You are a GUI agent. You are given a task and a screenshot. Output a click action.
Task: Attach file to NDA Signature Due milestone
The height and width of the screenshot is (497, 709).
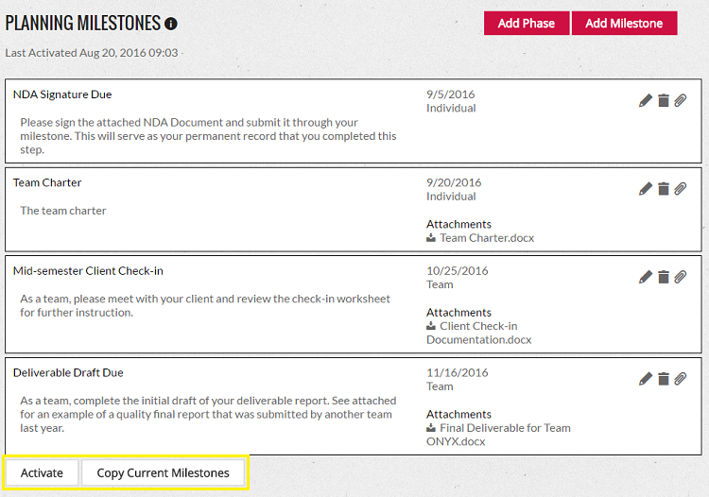[681, 100]
